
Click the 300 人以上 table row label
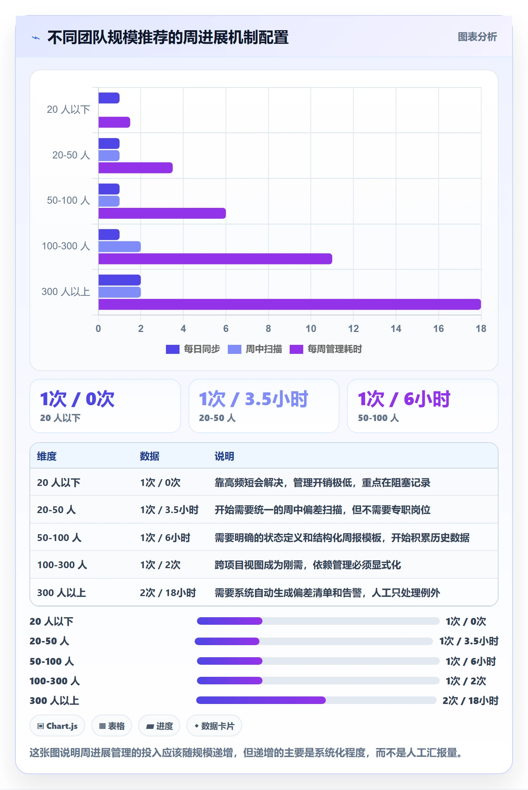coord(61,593)
